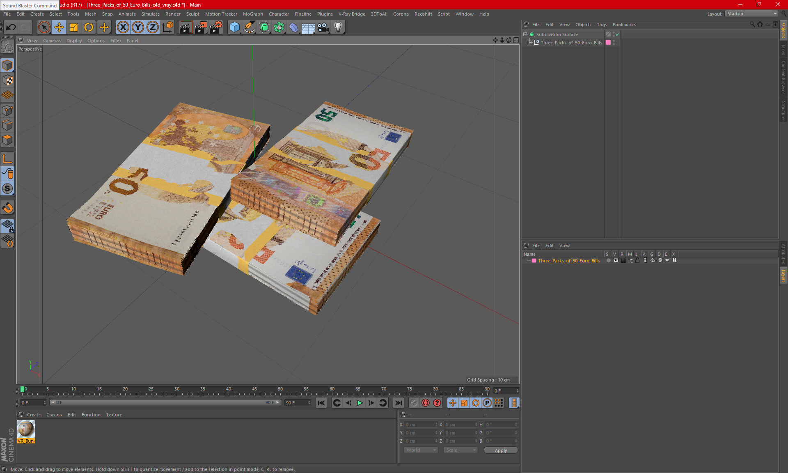Select the Live Selection tool

[x=44, y=28]
